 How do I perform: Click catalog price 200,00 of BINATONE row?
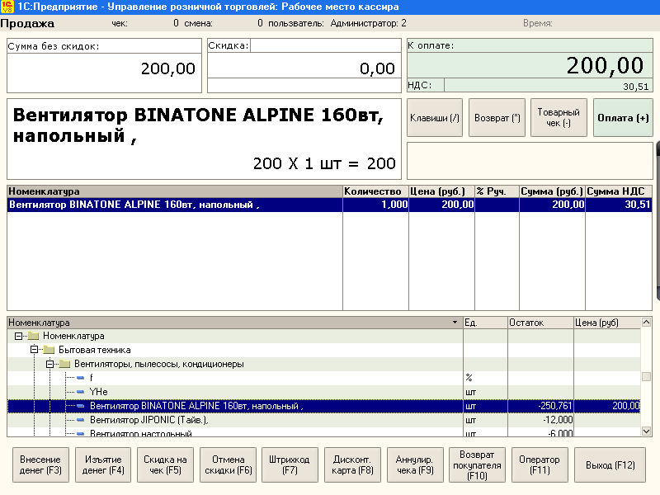point(625,406)
